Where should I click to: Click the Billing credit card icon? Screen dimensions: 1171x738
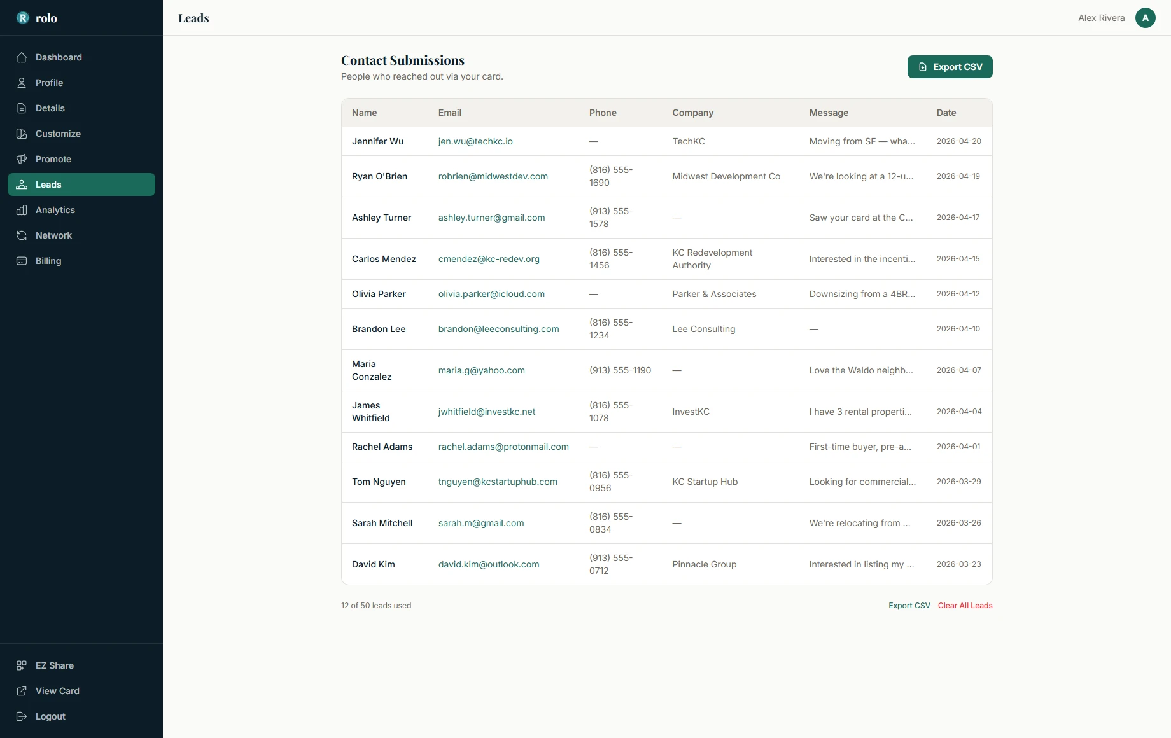click(x=22, y=261)
